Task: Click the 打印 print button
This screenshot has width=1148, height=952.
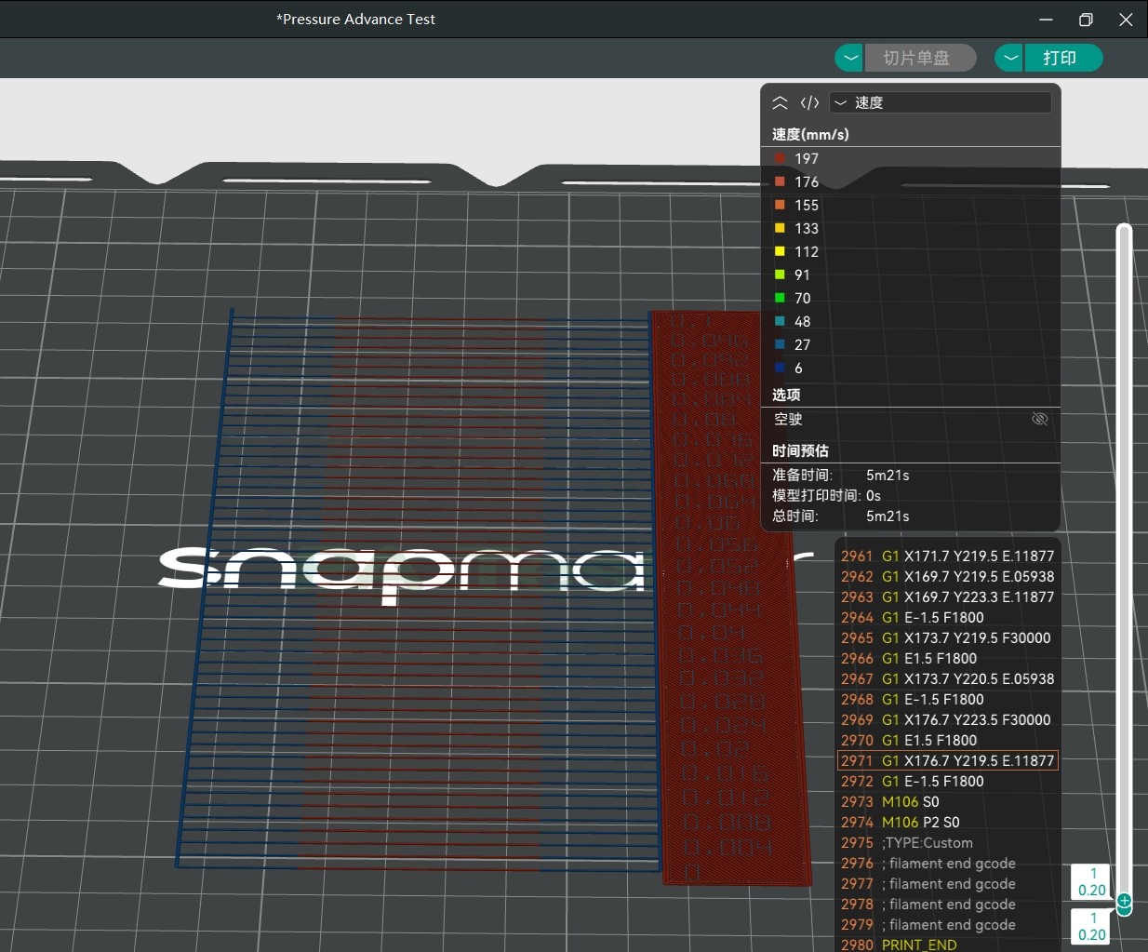Action: click(1063, 58)
